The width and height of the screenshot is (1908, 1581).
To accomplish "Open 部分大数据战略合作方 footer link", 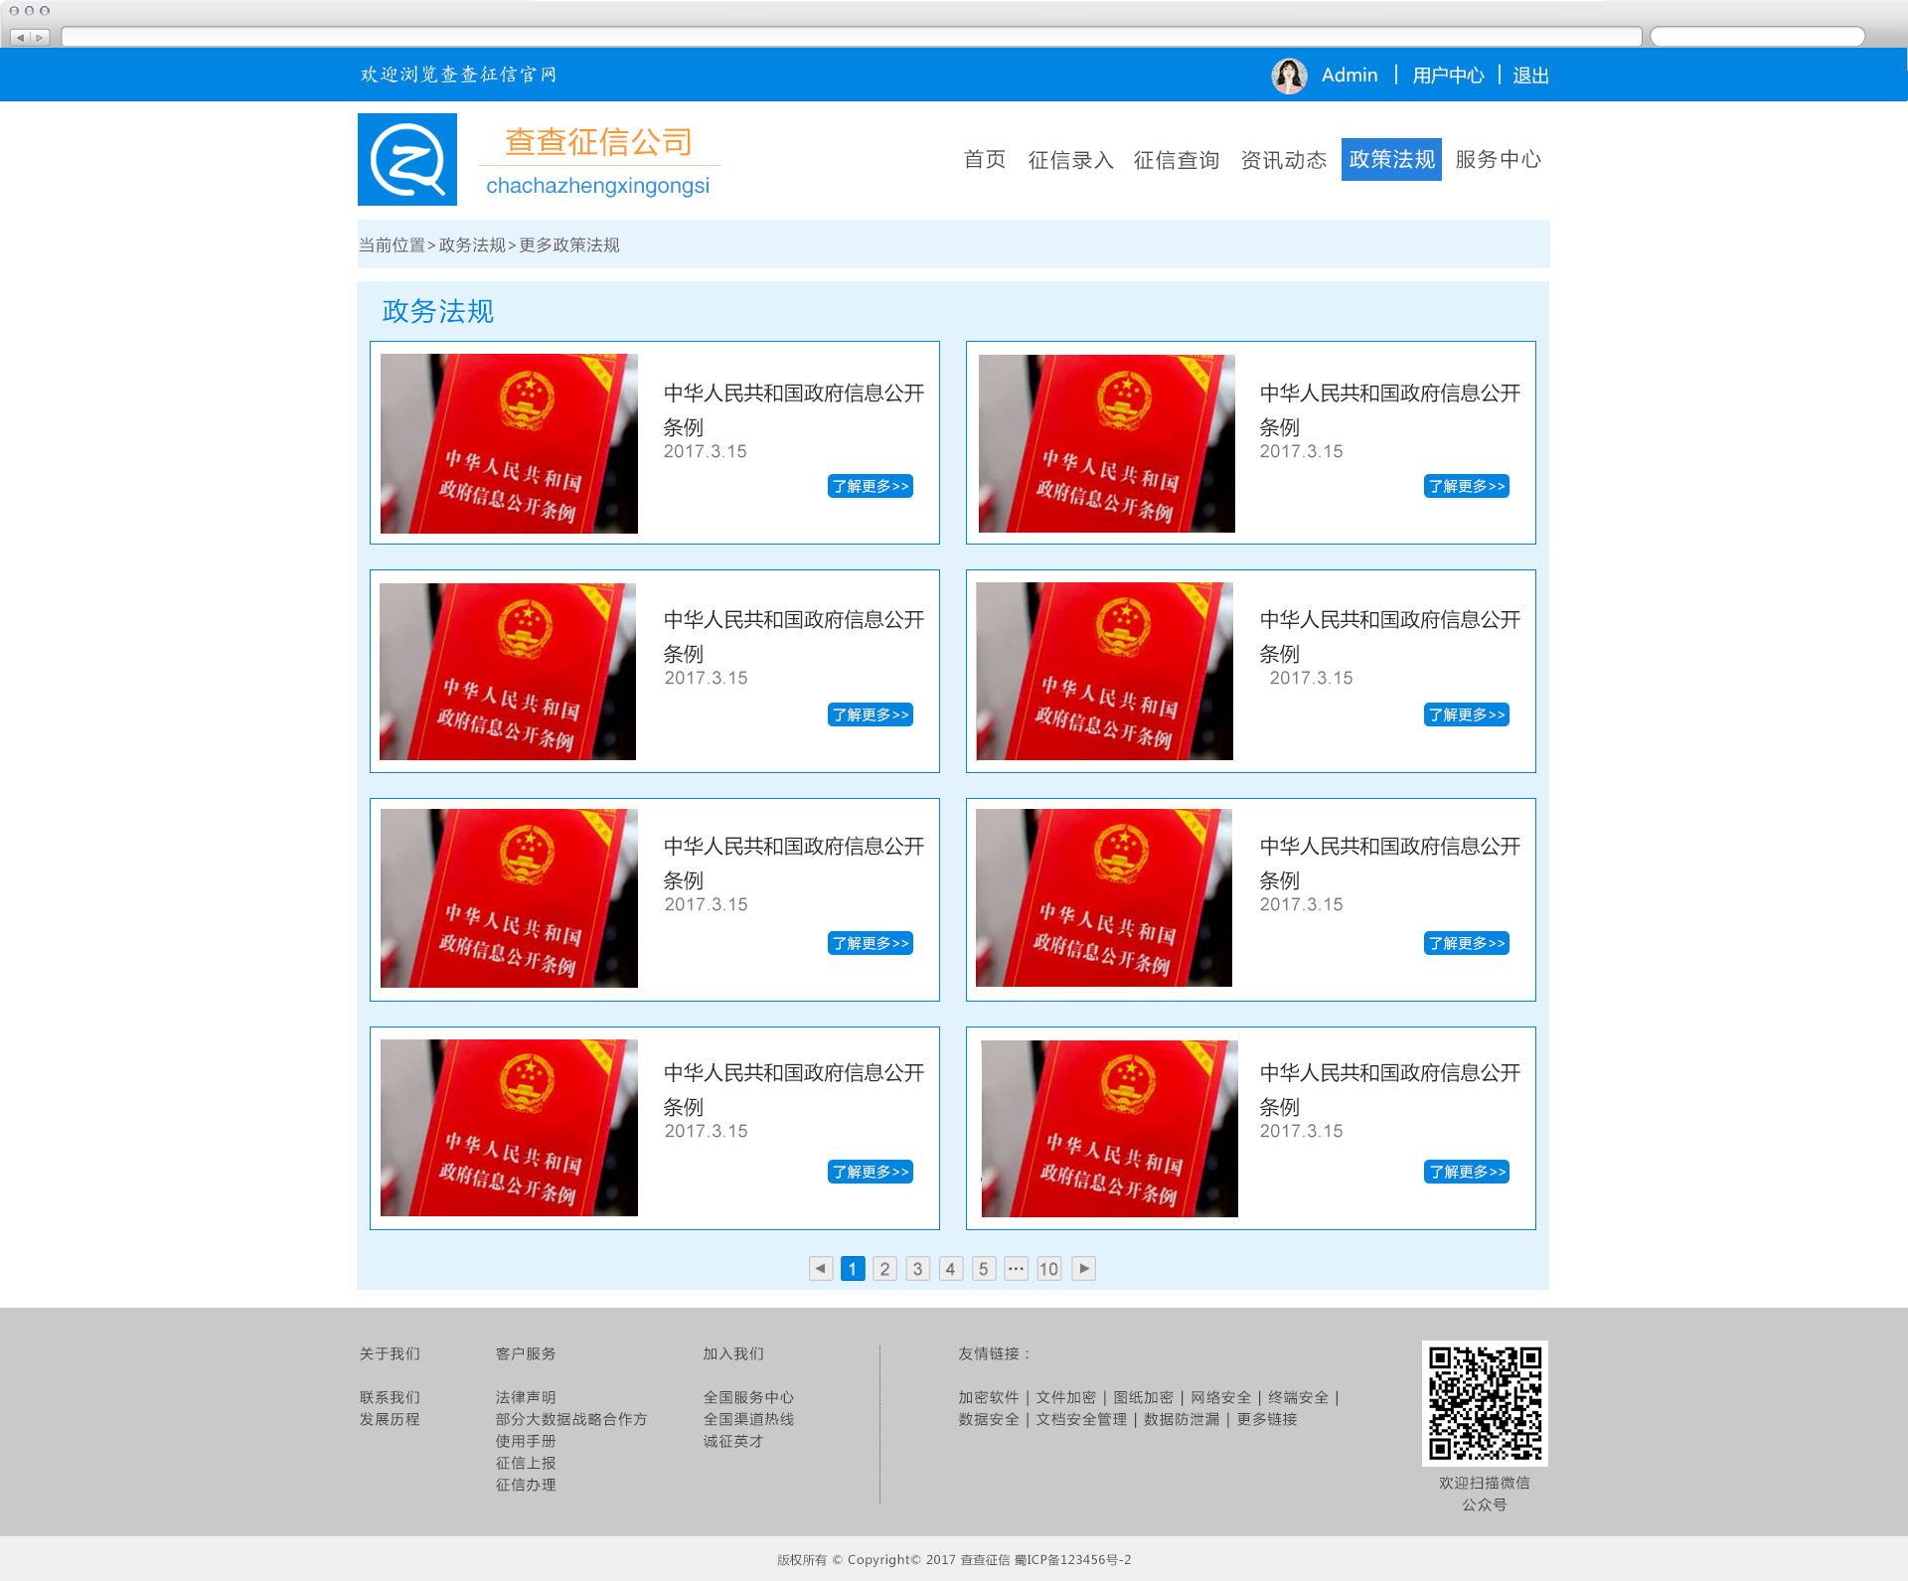I will (571, 1419).
